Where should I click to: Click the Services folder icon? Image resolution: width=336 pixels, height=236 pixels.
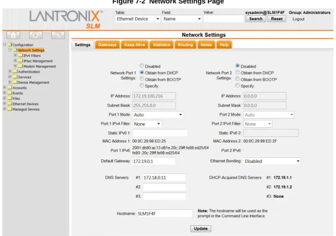[15, 77]
